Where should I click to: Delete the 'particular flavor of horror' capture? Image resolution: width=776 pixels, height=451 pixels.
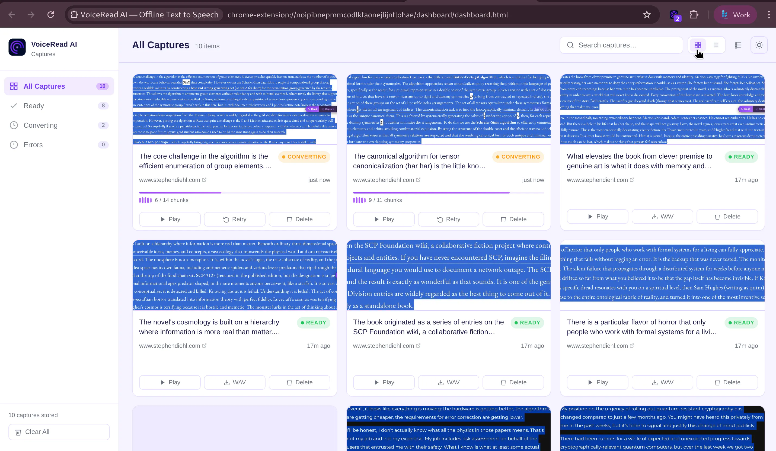click(727, 382)
